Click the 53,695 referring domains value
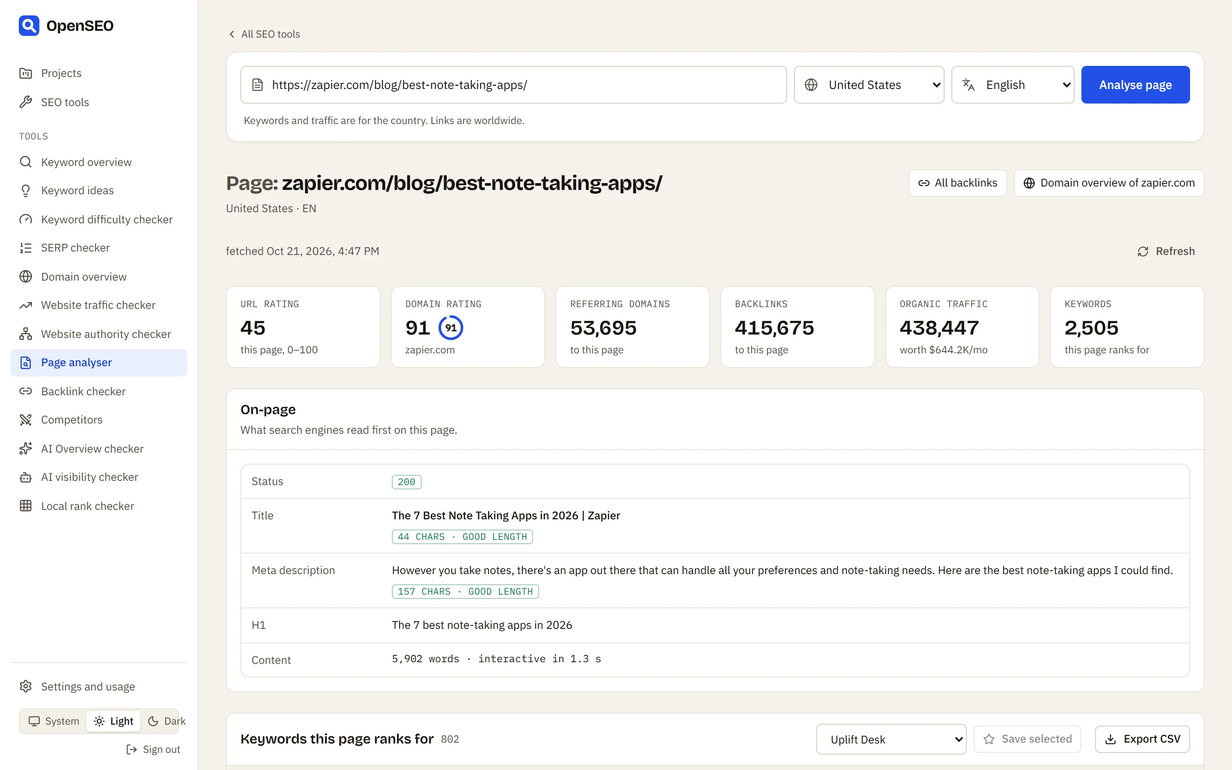The image size is (1232, 770). 603,328
